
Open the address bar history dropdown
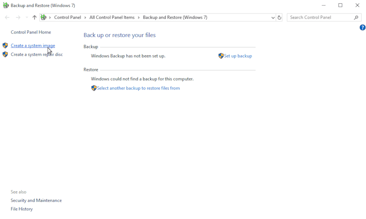[273, 18]
